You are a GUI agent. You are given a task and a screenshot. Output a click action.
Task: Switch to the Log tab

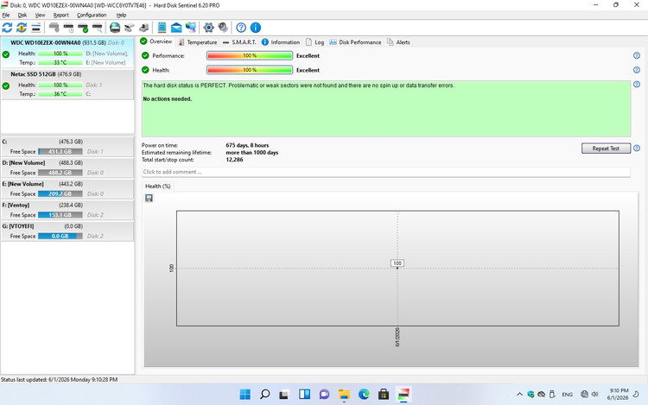314,42
